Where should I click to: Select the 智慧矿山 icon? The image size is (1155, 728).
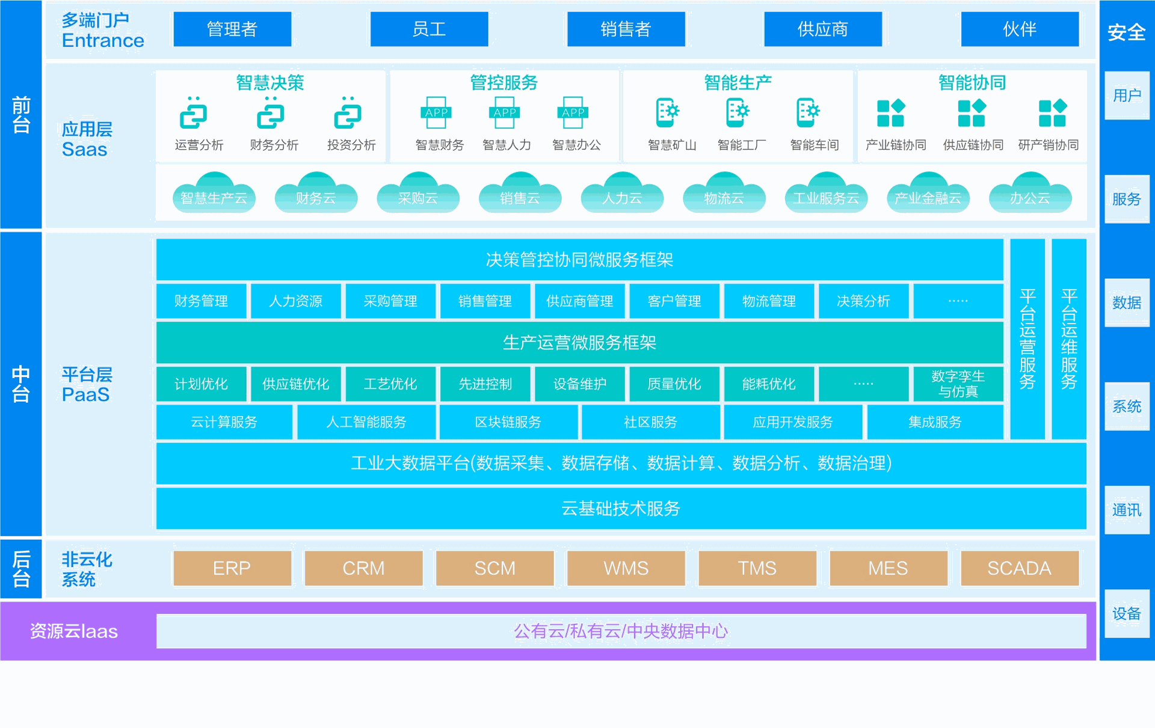668,112
